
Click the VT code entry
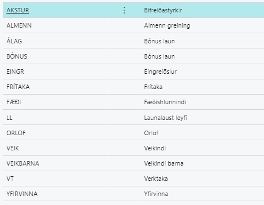[x=10, y=179]
